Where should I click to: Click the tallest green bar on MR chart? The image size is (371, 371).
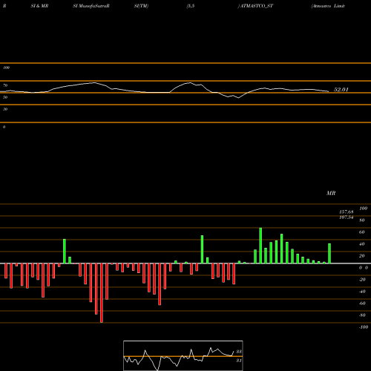pos(260,246)
